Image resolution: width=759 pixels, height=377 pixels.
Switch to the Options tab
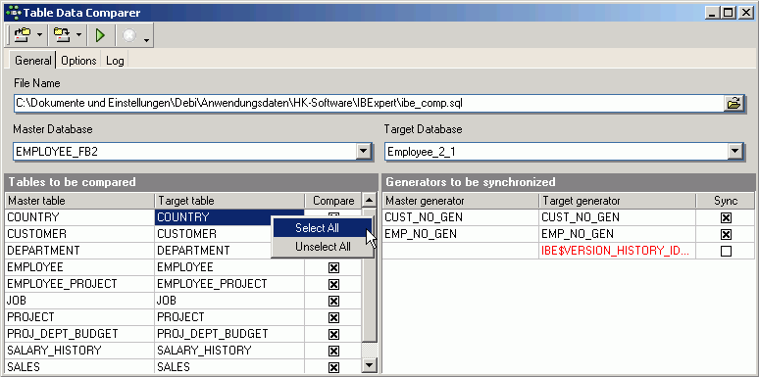(x=78, y=61)
